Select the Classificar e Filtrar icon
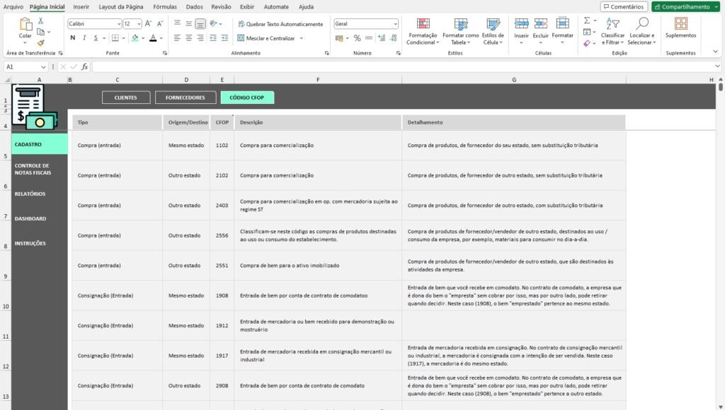Viewport: 725px width, 410px height. [612, 23]
